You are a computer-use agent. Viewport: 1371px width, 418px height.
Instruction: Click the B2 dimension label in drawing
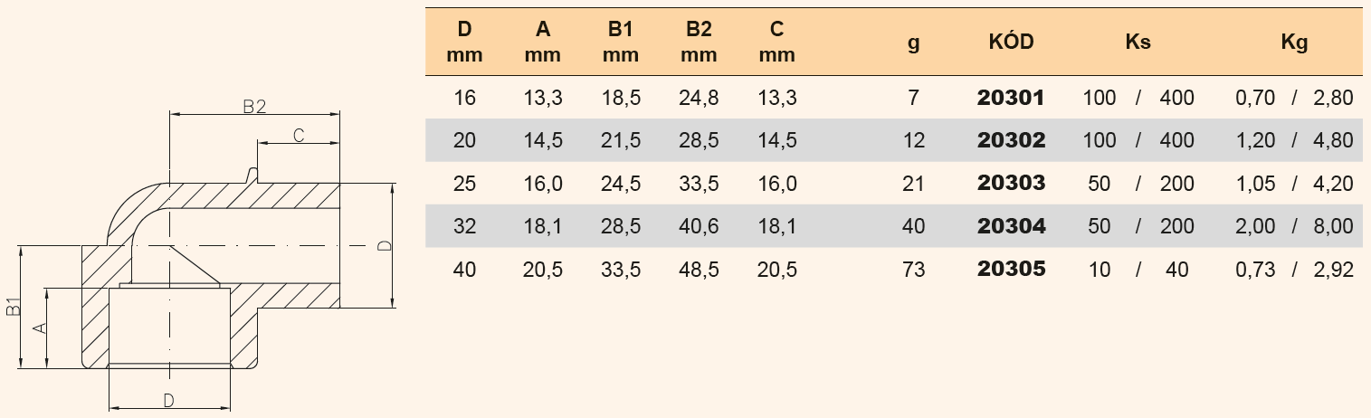tap(254, 107)
